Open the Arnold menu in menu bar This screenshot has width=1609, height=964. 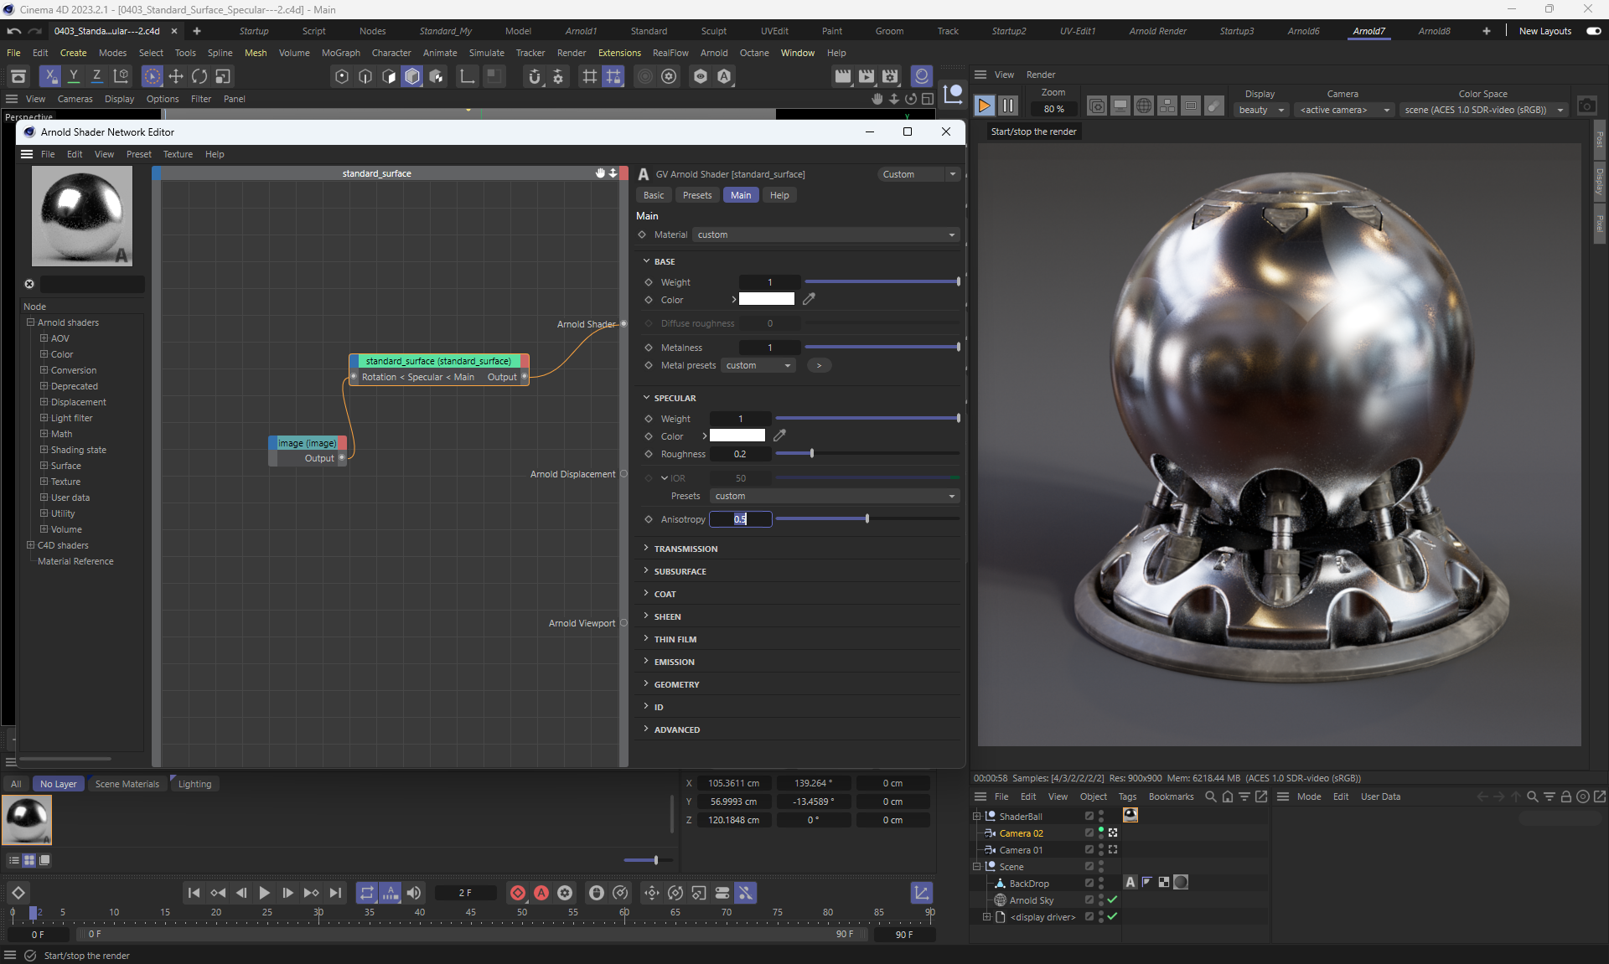click(x=713, y=53)
